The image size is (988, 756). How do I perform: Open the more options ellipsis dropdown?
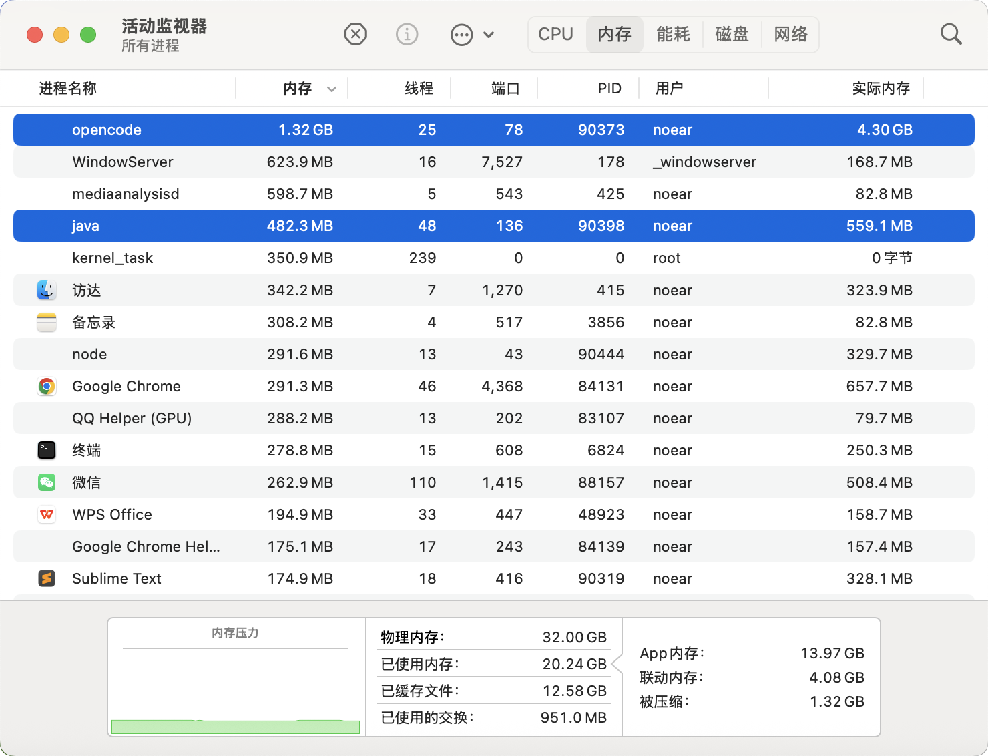[472, 35]
